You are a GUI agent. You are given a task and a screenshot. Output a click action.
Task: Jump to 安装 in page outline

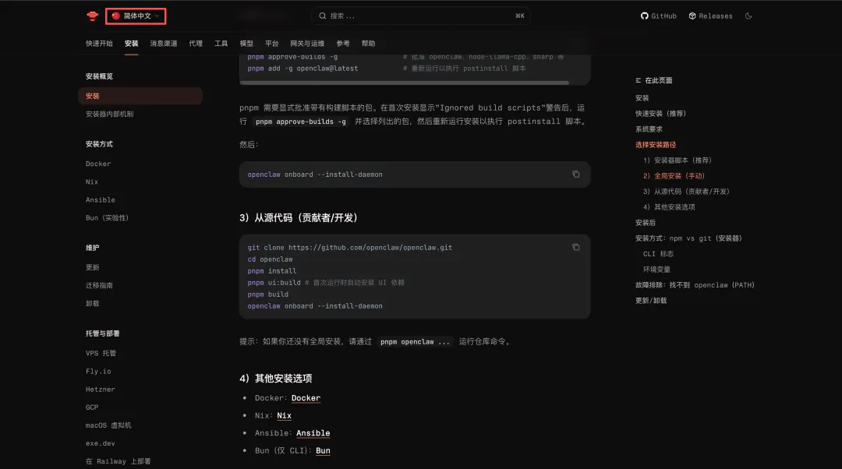[x=642, y=98]
